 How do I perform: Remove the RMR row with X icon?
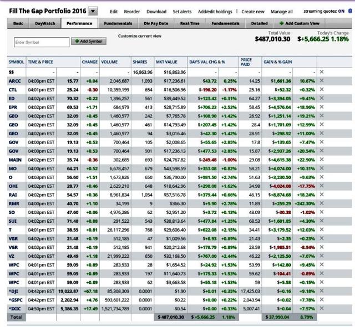(x=322, y=203)
